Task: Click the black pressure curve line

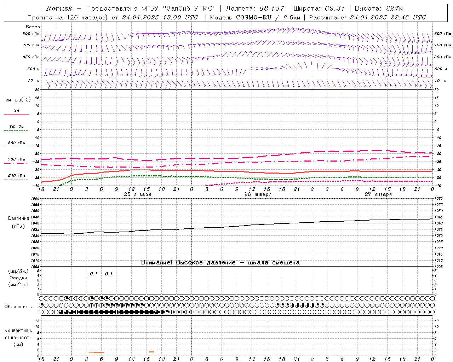Action: (x=237, y=226)
